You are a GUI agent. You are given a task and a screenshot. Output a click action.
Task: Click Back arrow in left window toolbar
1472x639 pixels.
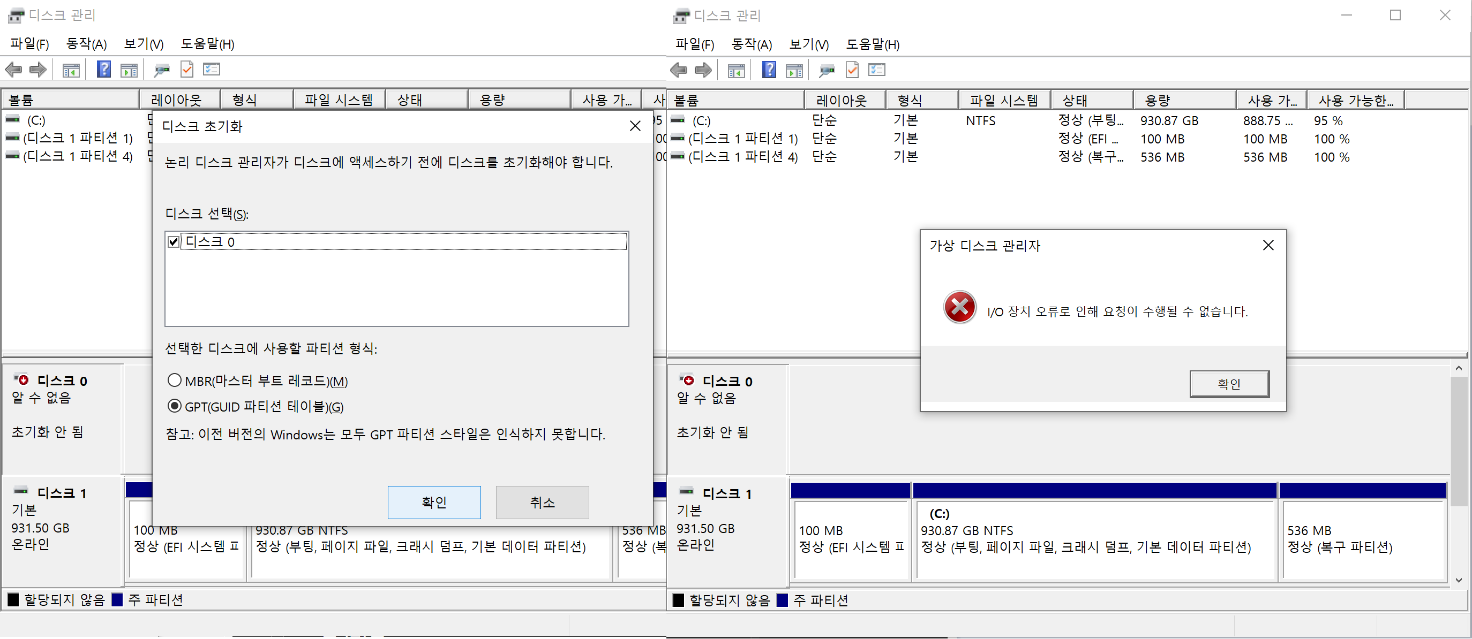(13, 70)
